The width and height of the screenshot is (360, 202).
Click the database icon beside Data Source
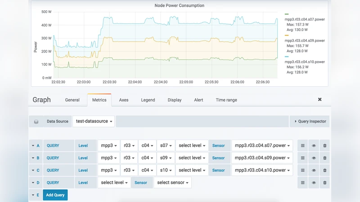pos(36,122)
